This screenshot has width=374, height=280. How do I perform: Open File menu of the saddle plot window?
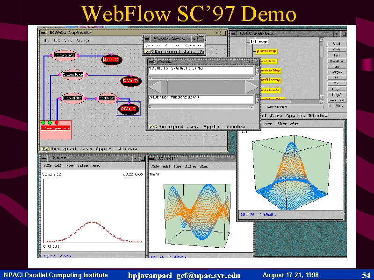click(x=156, y=167)
